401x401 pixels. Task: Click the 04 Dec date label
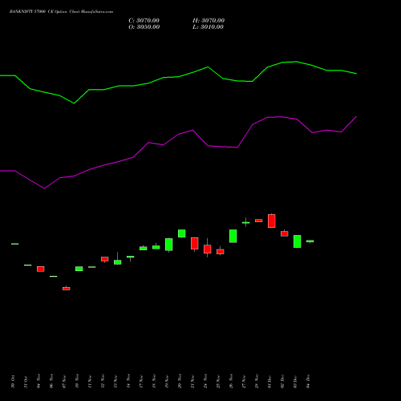click(308, 382)
